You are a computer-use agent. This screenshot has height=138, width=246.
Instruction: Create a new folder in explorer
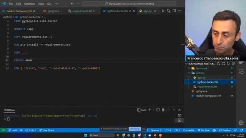(x=223, y=64)
